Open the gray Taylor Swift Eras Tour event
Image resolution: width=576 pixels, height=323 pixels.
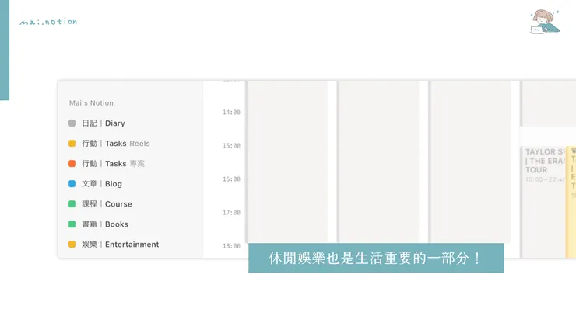[x=543, y=202]
